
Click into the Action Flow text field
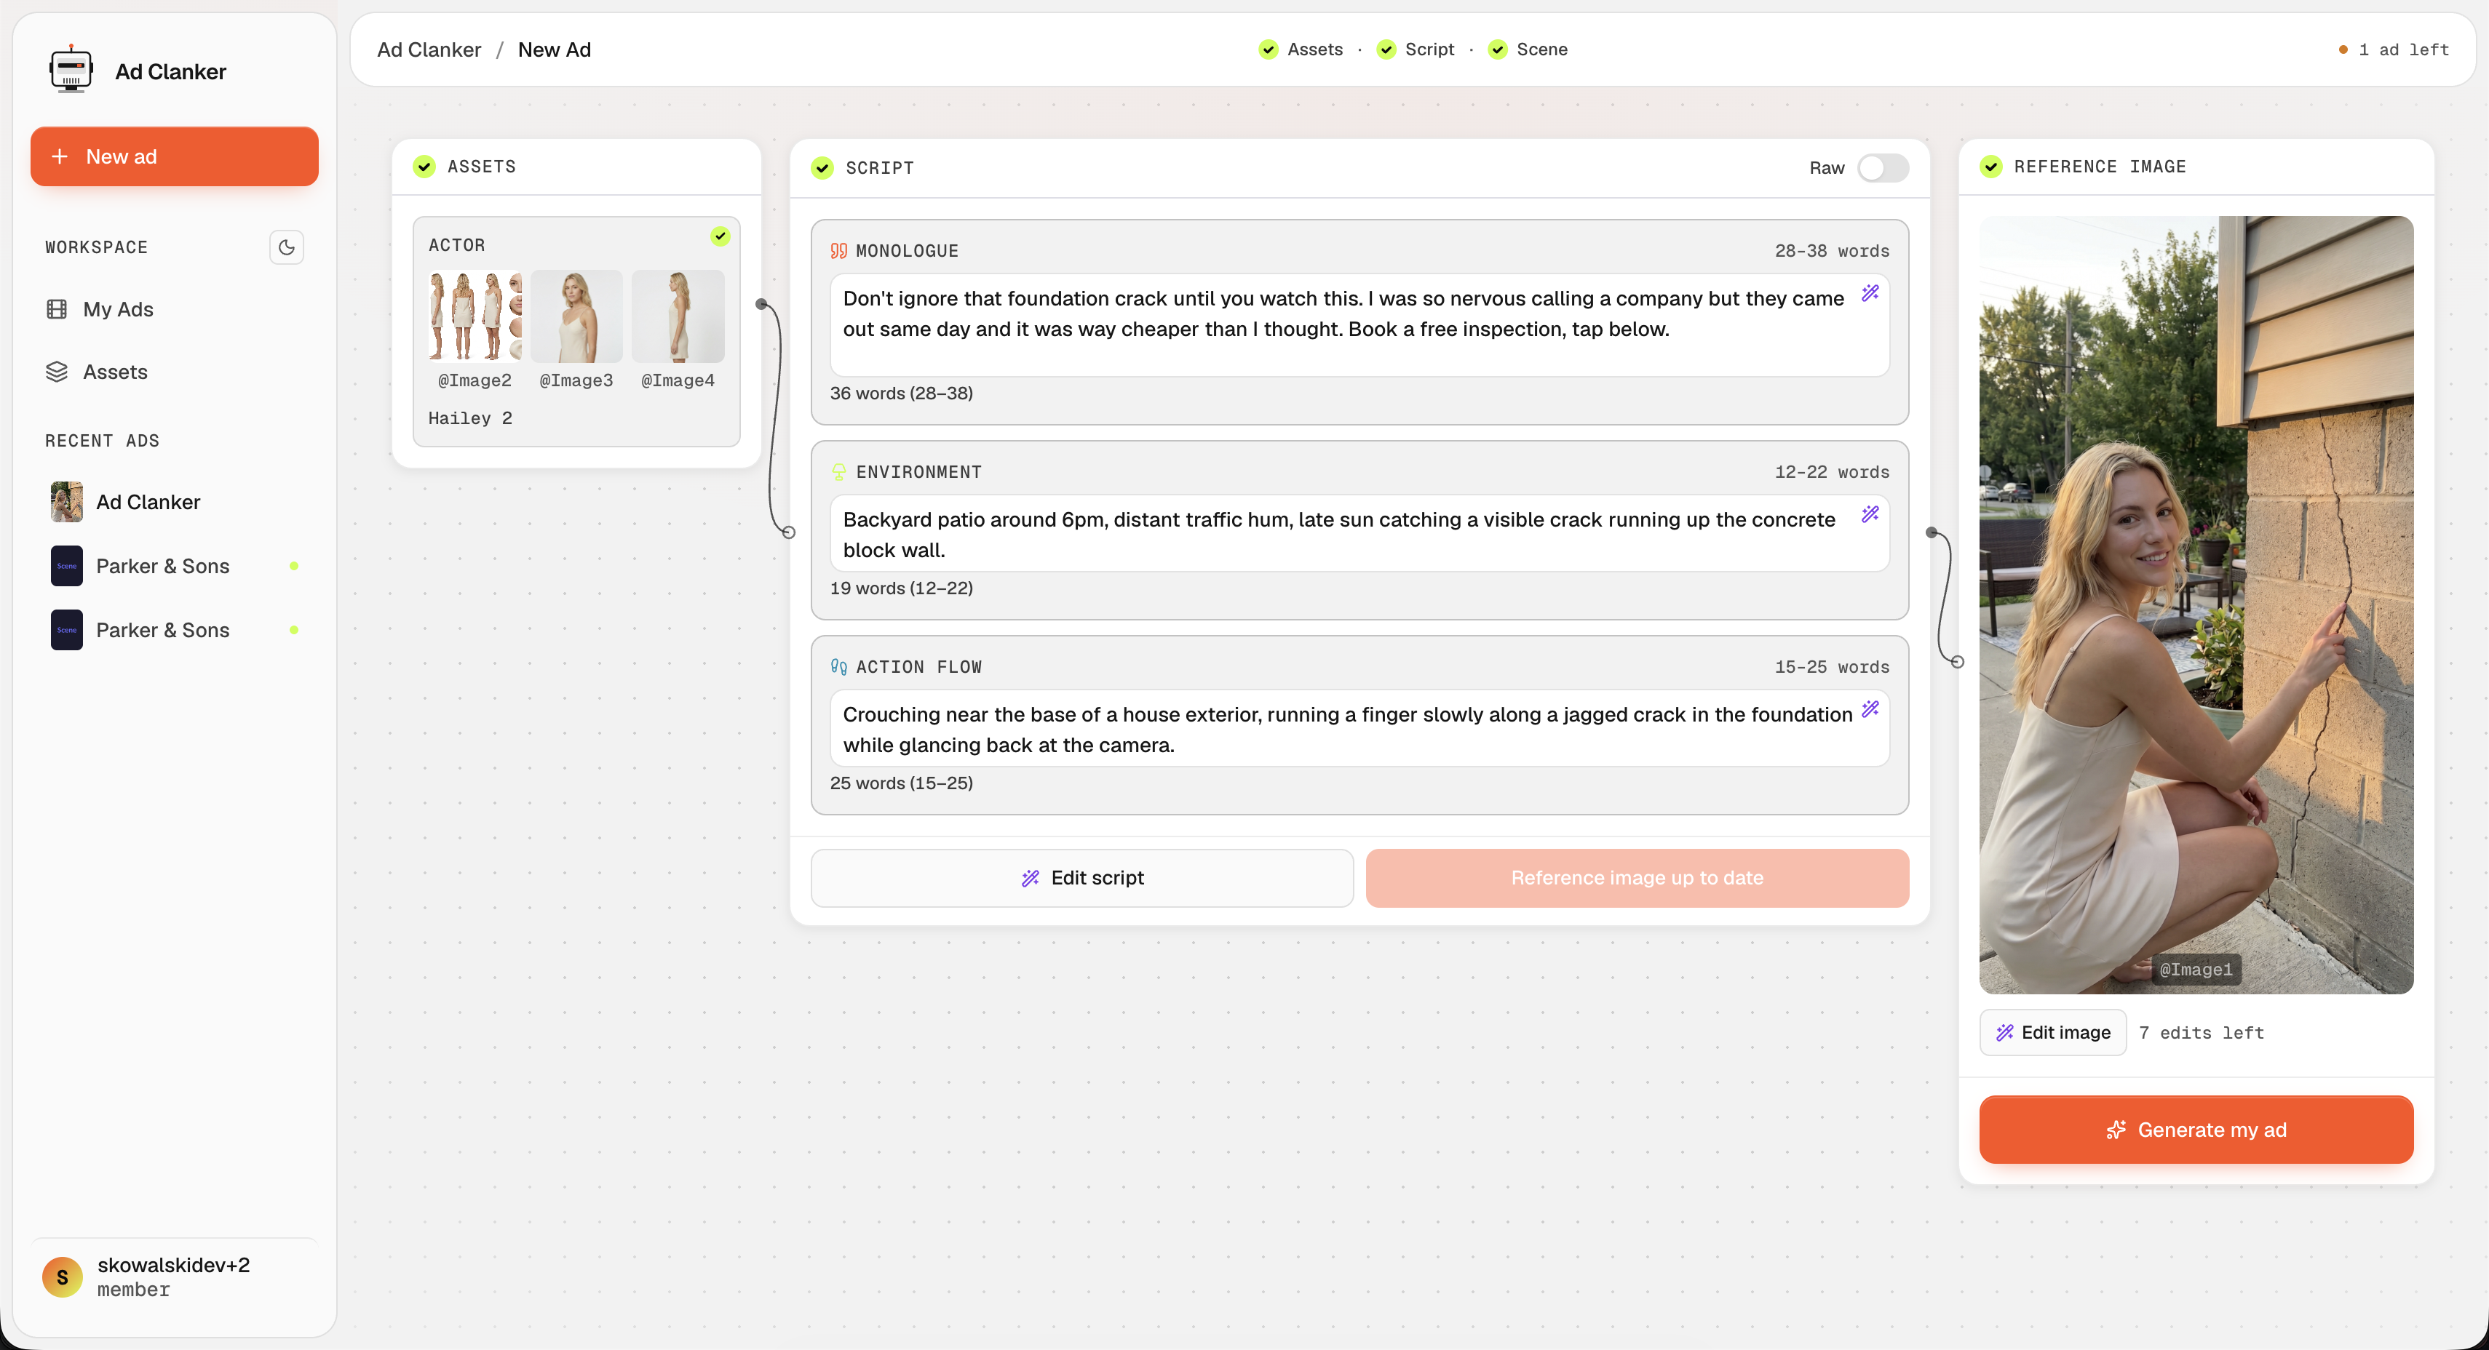[x=1359, y=729]
